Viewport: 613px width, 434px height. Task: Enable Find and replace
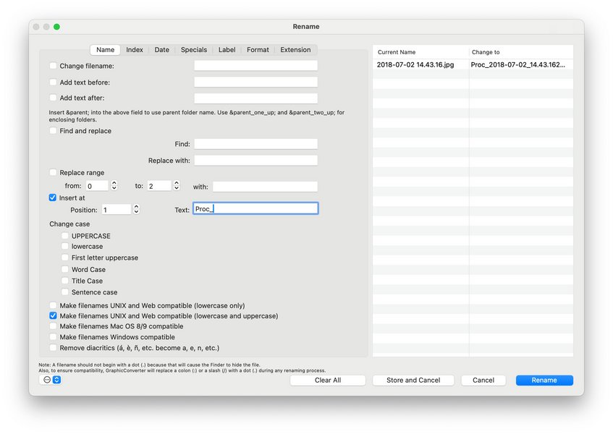[x=53, y=131]
